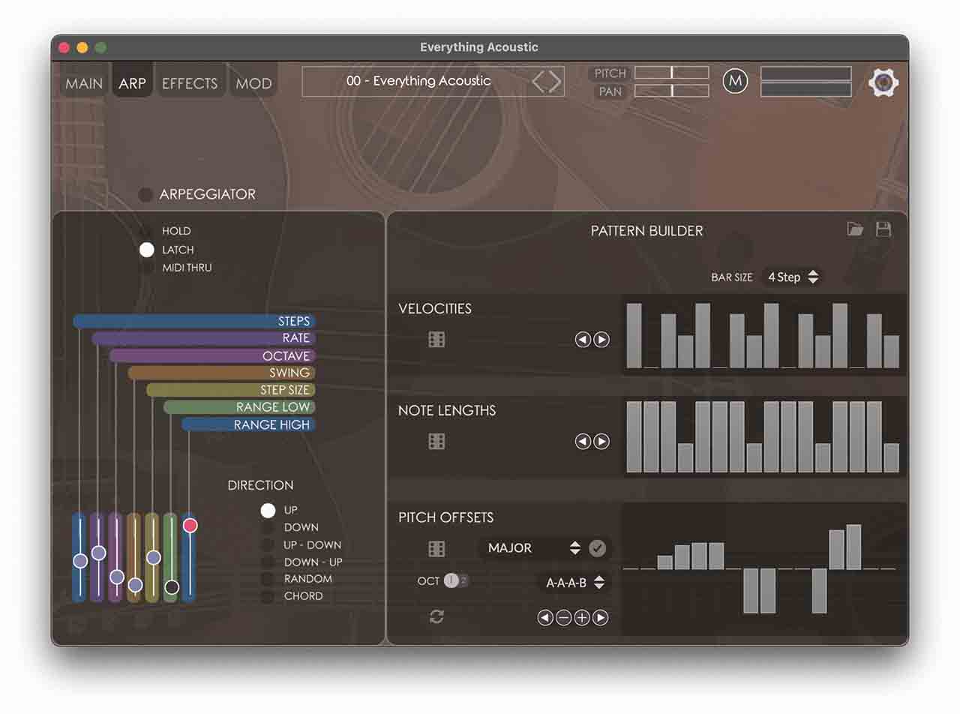This screenshot has width=960, height=714.
Task: Shift velocities pattern right
Action: [601, 340]
